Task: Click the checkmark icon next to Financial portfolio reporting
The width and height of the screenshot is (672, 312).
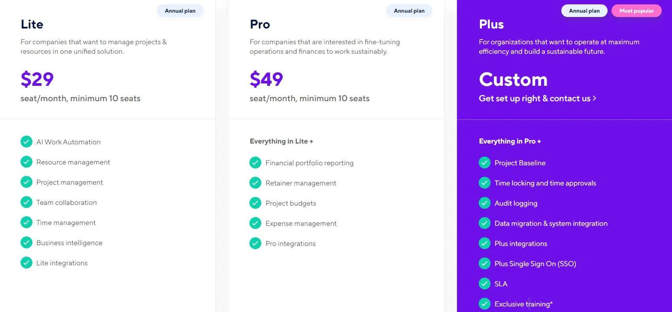Action: pos(255,163)
